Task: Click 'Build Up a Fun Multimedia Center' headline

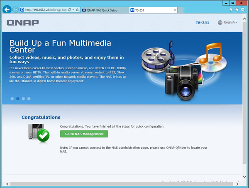Action: click(x=60, y=46)
